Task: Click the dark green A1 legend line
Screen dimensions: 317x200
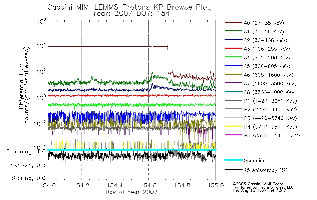Action: click(x=234, y=31)
